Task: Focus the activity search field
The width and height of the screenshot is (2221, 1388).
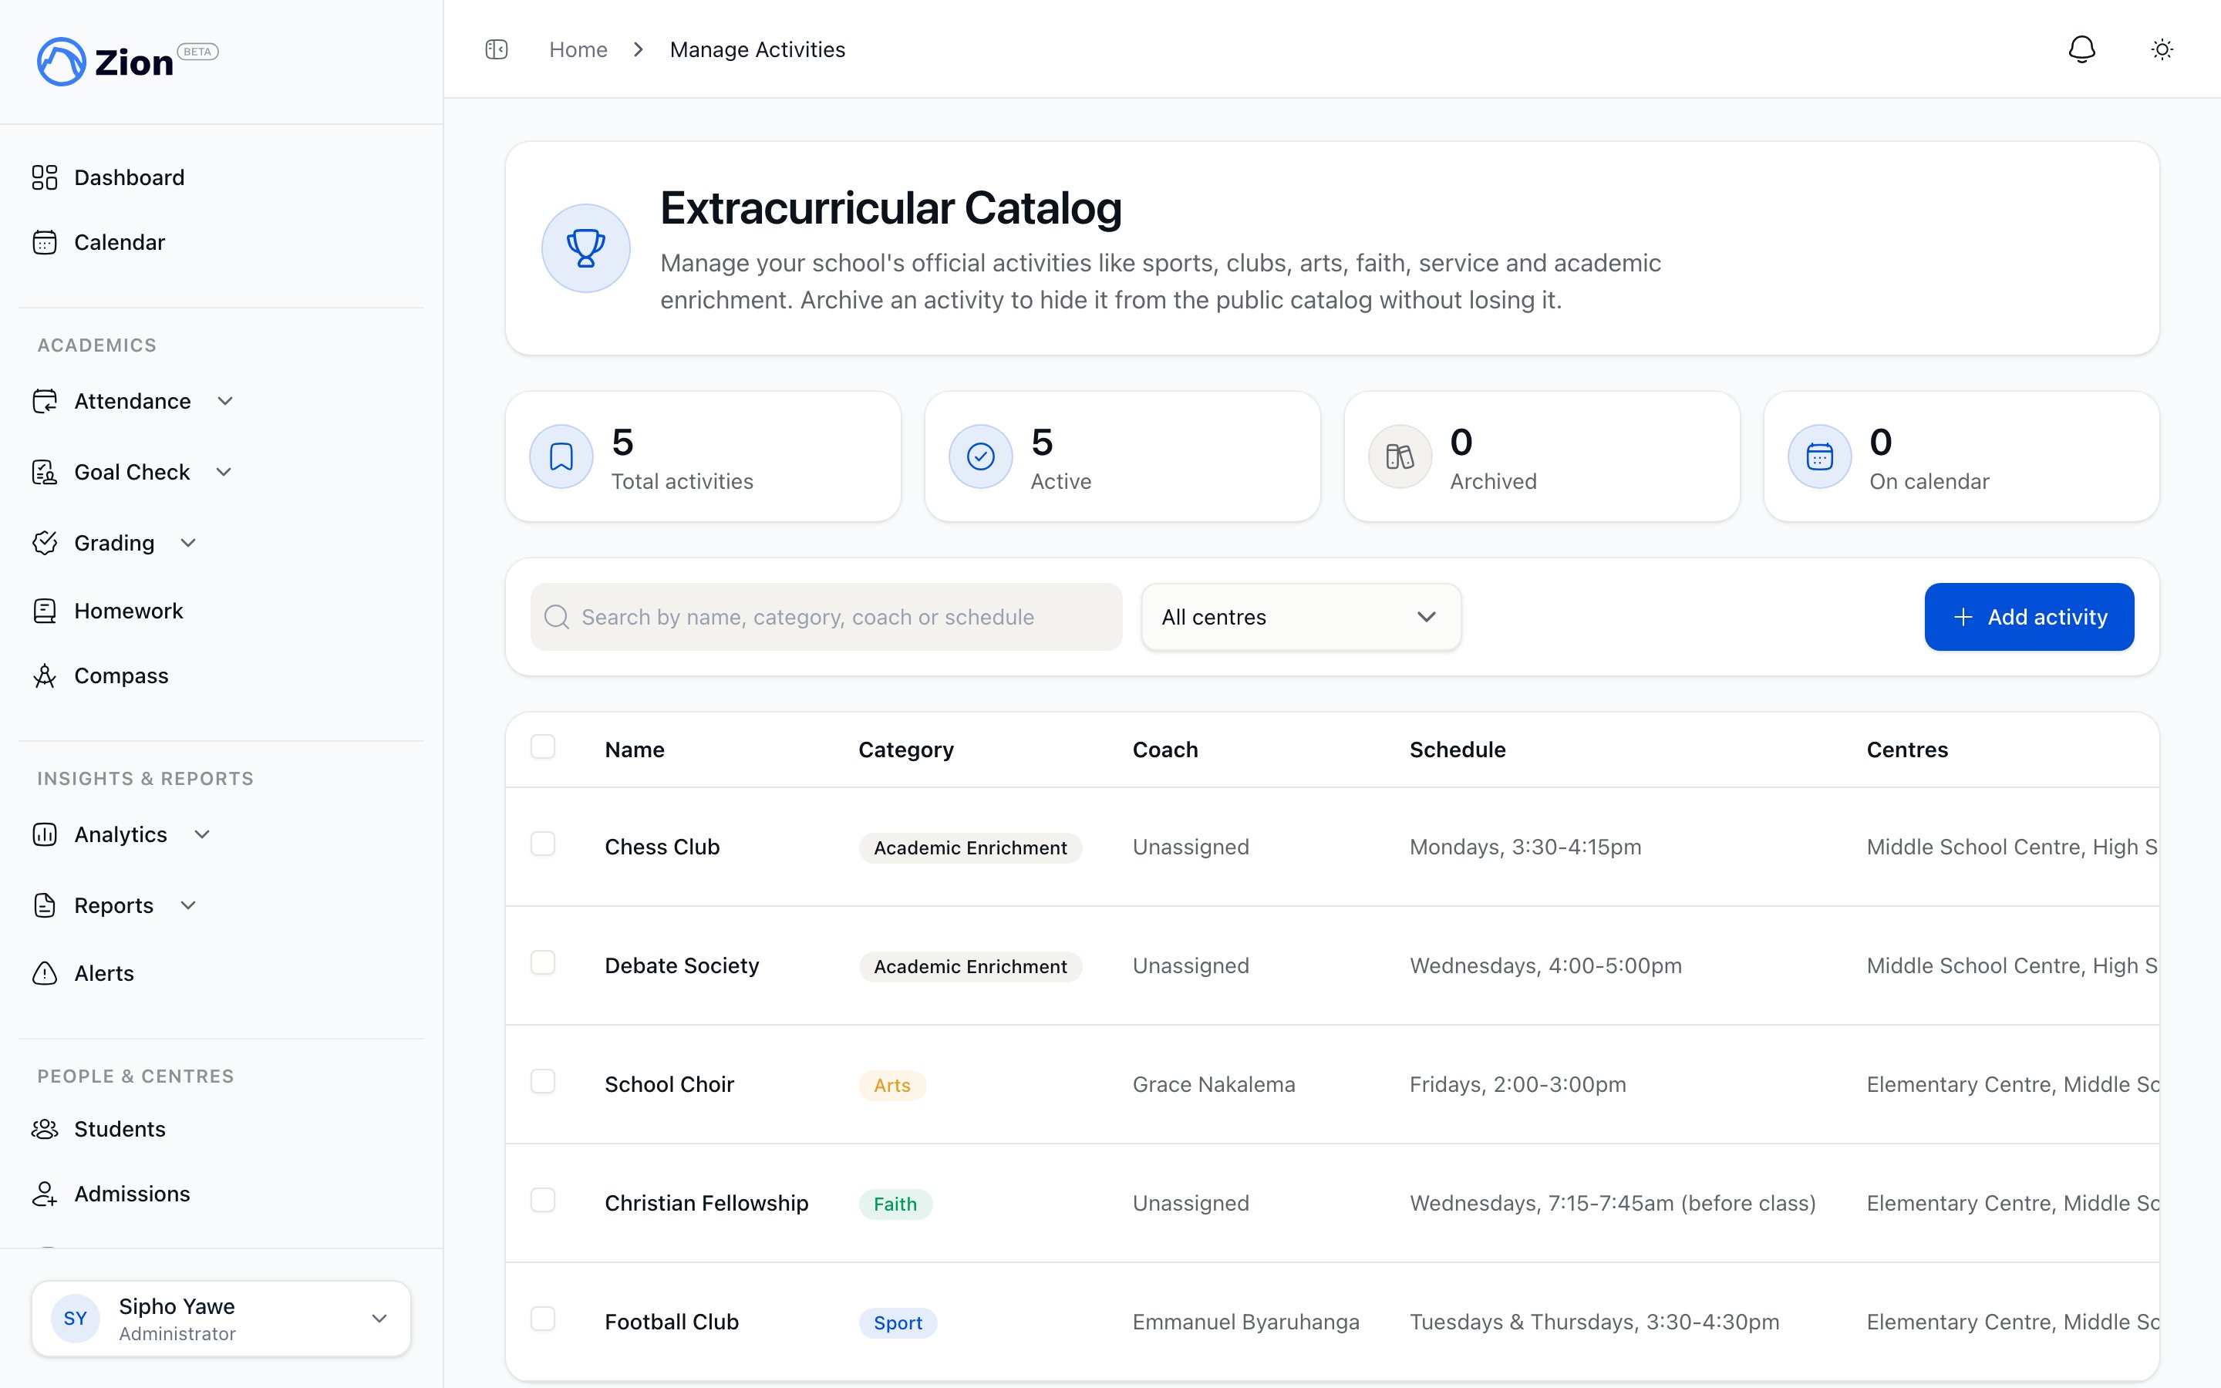Action: pyautogui.click(x=826, y=617)
